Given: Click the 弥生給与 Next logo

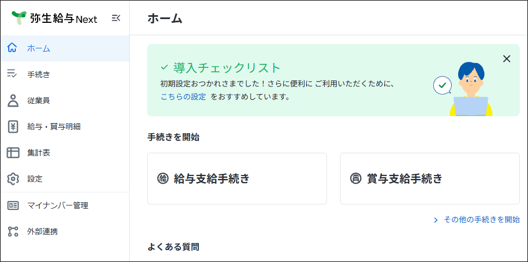Looking at the screenshot, I should click(54, 18).
